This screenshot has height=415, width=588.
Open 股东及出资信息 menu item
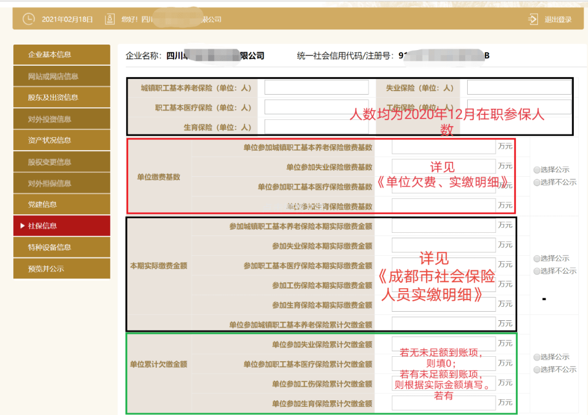coord(62,97)
